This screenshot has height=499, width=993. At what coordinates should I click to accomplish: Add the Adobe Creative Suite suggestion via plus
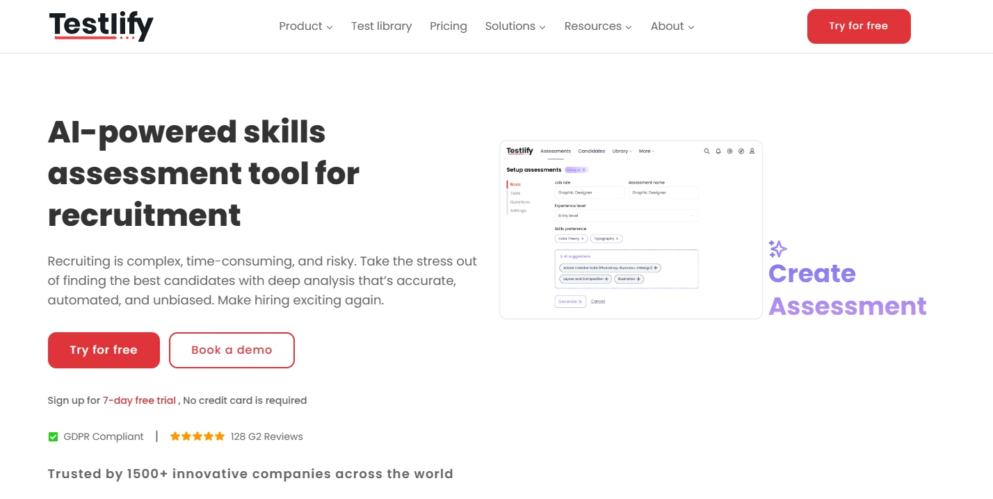click(x=656, y=268)
